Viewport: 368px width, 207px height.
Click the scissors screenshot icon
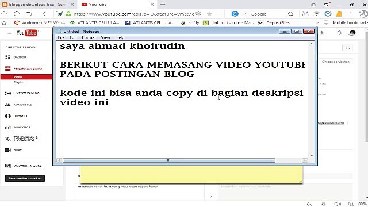305,14
